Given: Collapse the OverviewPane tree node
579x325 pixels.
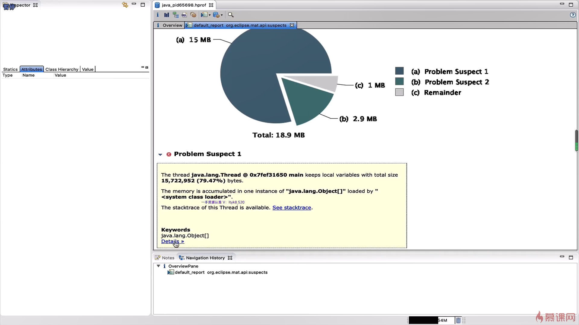Looking at the screenshot, I should [x=158, y=266].
